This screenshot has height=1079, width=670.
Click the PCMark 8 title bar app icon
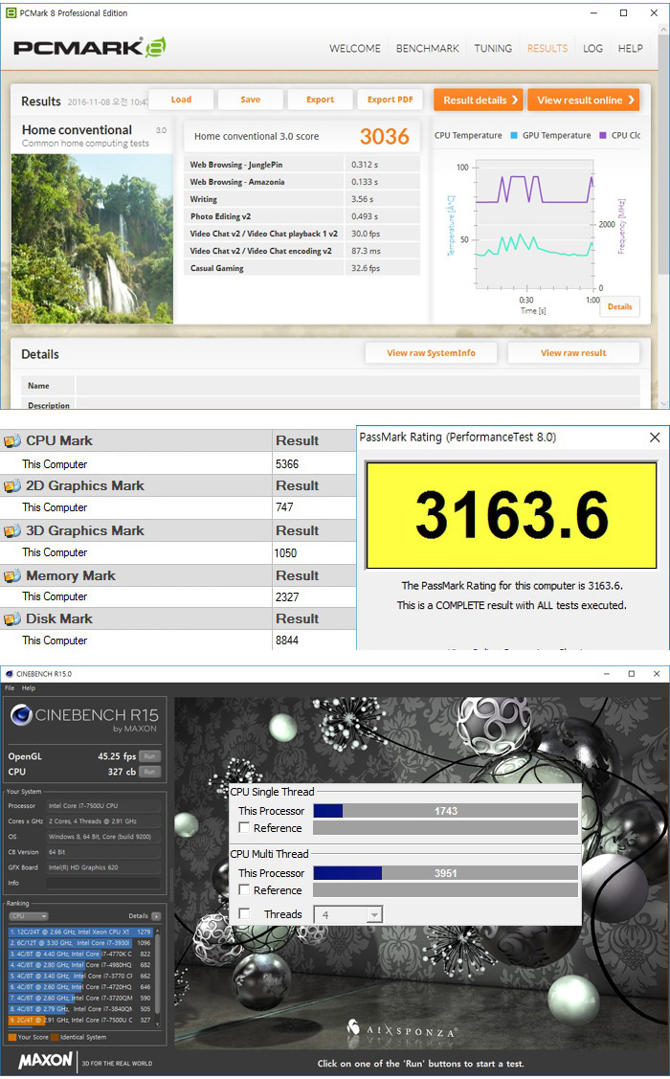click(11, 13)
